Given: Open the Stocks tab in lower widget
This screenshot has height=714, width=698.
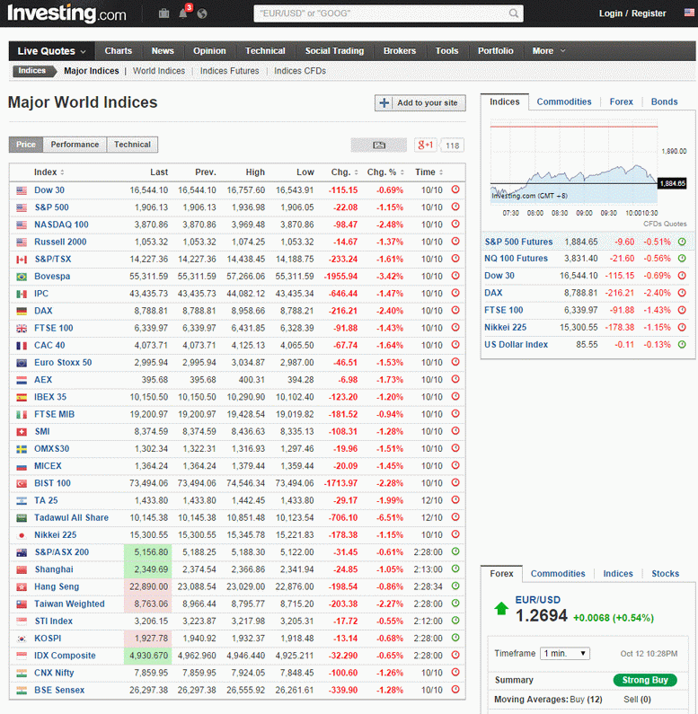Looking at the screenshot, I should tap(665, 573).
